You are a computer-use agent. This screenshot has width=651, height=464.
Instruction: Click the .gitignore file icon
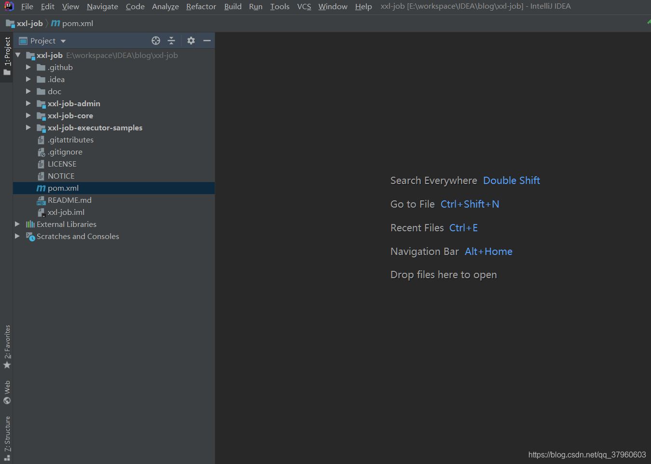[x=41, y=152]
